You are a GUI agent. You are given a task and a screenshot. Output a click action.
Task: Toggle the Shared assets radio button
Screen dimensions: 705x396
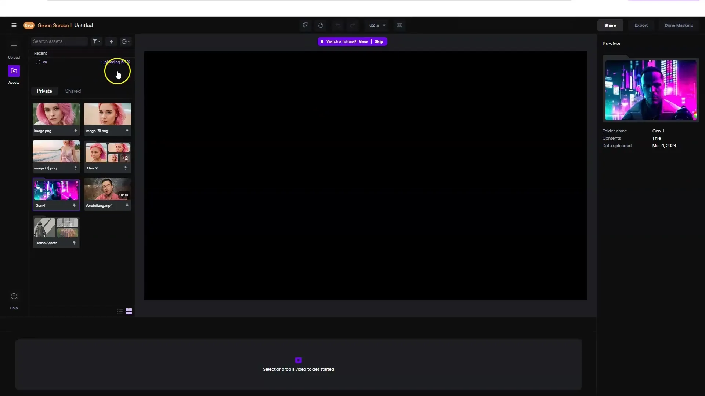pyautogui.click(x=73, y=91)
